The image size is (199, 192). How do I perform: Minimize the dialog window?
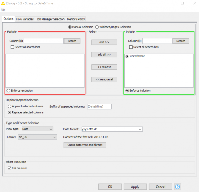click(170, 3)
